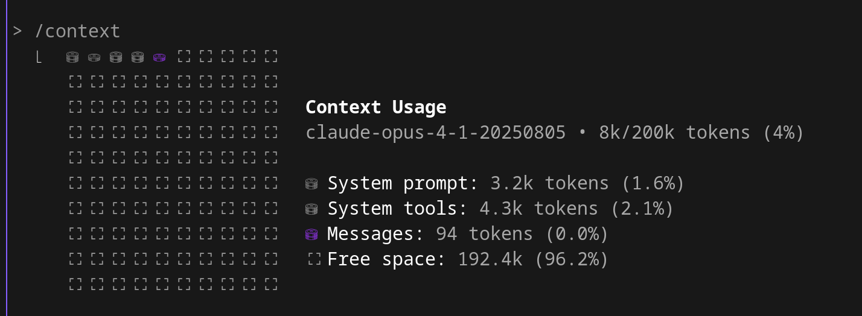Select the System prompt legend icon

[x=311, y=184]
